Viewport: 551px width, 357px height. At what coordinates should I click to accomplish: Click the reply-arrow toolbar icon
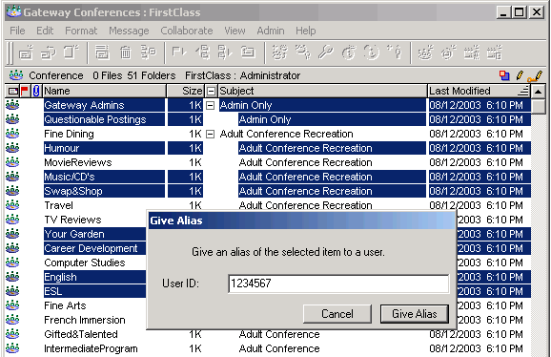49,52
